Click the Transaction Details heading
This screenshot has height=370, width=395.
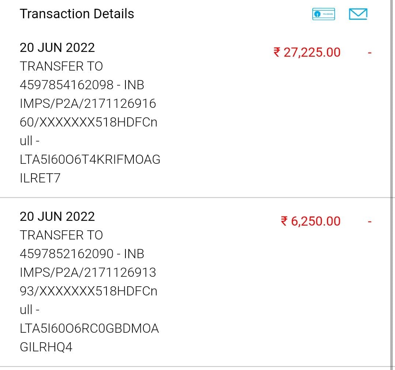point(77,14)
